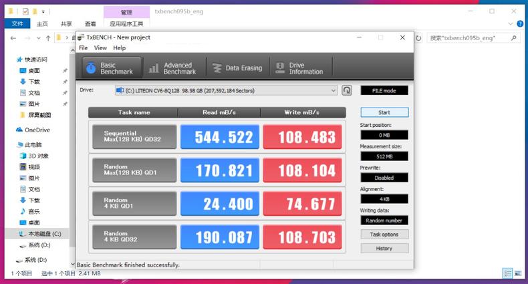Viewport: 528px width, 284px height.
Task: Click the 108.703 write result
Action: point(302,237)
